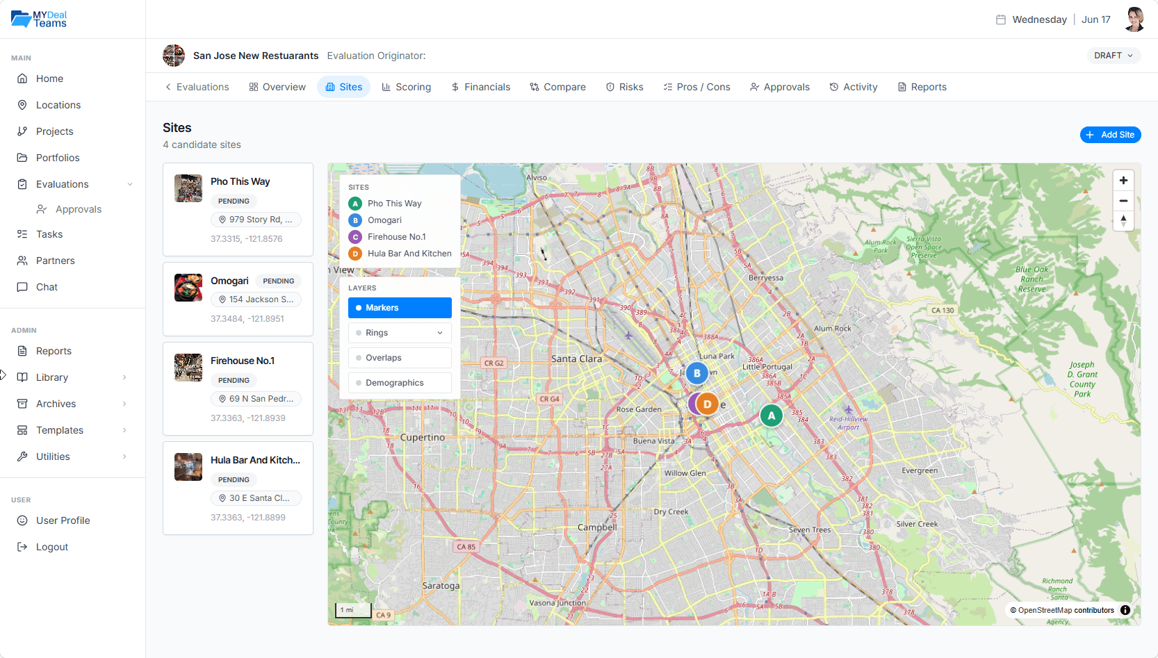Open the Financials tab
This screenshot has height=658, width=1158.
pos(480,87)
